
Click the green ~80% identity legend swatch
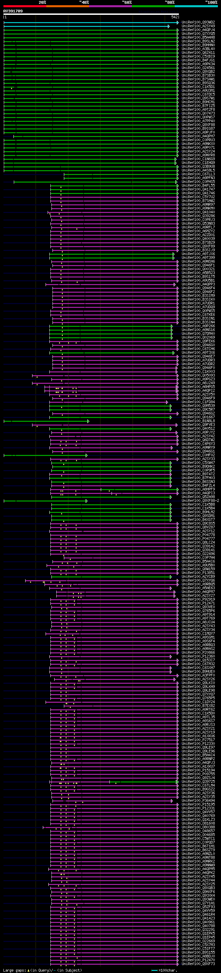pos(153,6)
